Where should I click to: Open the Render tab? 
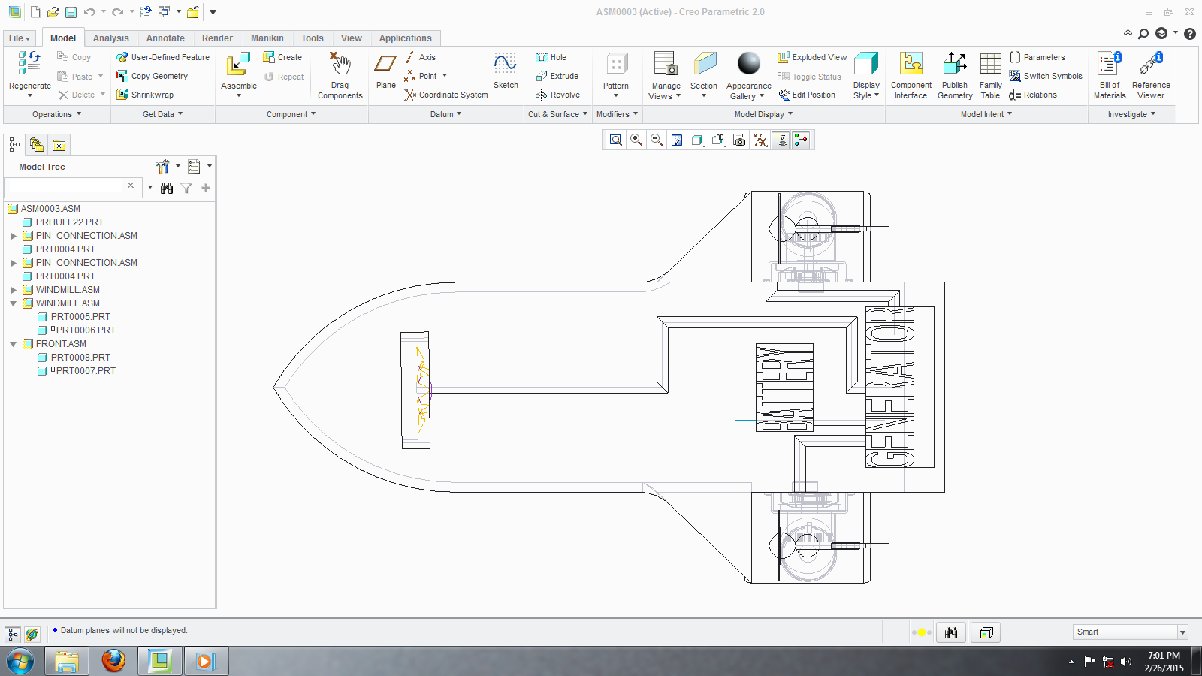pos(217,38)
